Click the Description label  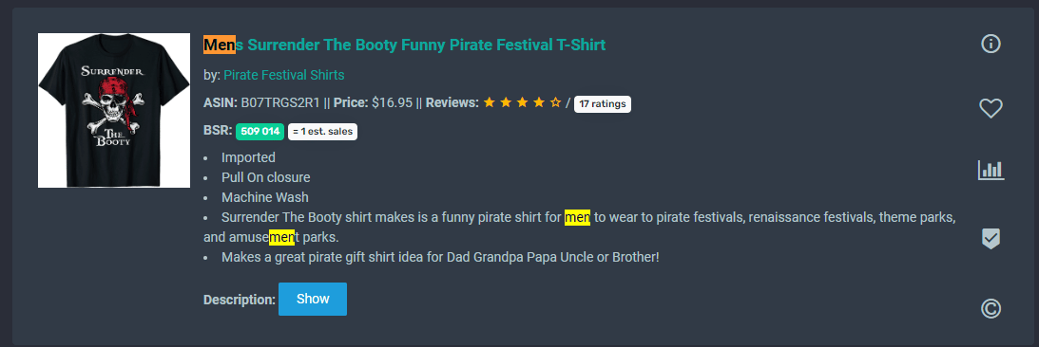point(240,300)
